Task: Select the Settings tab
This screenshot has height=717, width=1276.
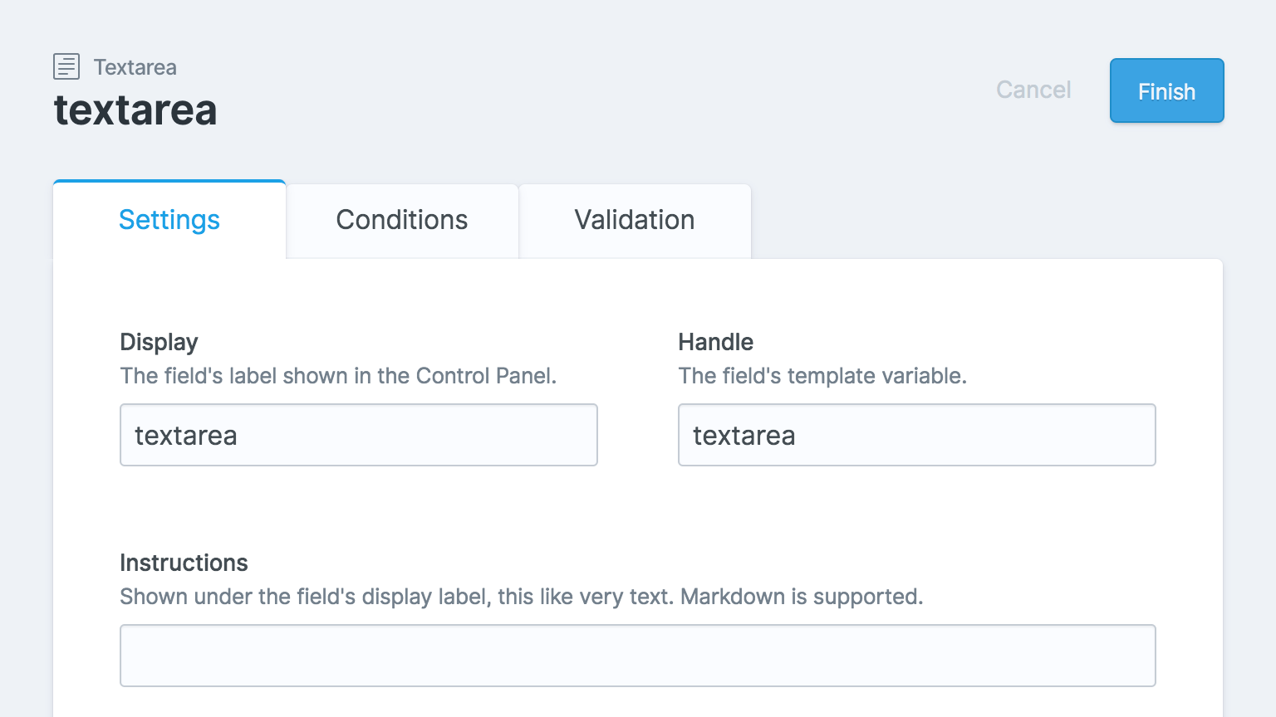Action: [x=169, y=220]
